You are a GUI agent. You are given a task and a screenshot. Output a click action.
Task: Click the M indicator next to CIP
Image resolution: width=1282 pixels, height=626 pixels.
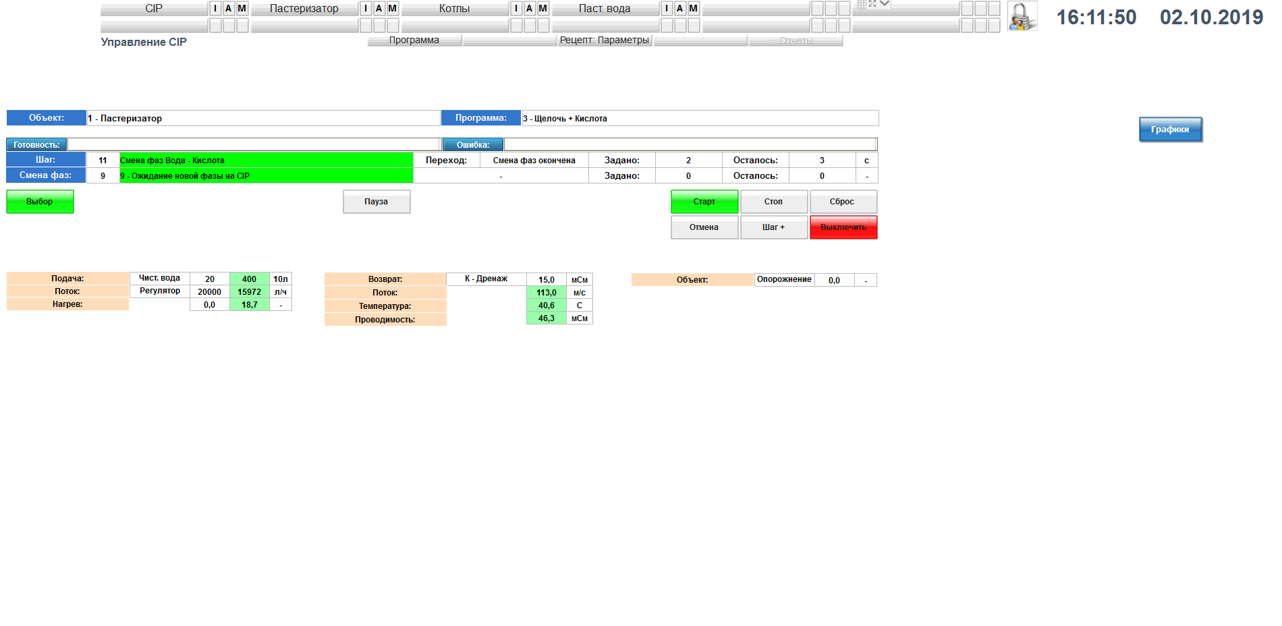(x=242, y=9)
